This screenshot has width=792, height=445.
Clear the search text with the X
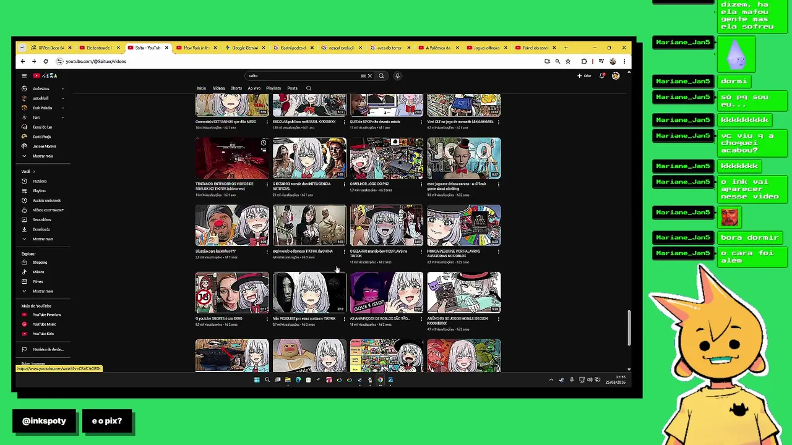pos(369,76)
